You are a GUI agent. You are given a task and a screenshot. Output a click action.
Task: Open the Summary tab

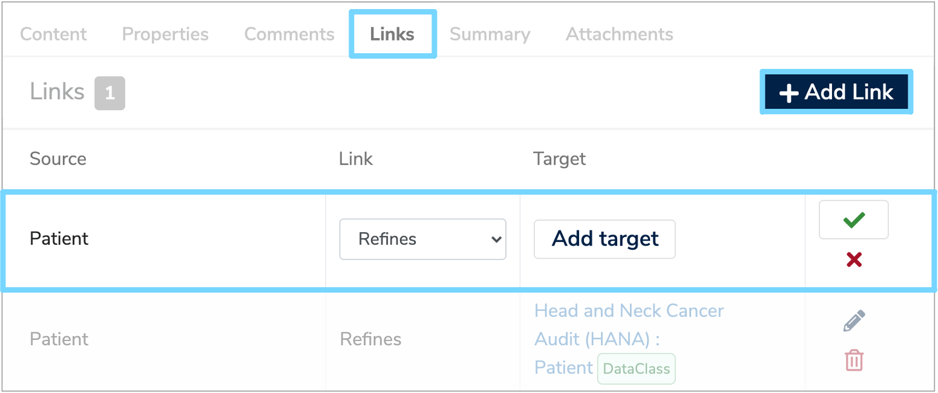pos(490,34)
